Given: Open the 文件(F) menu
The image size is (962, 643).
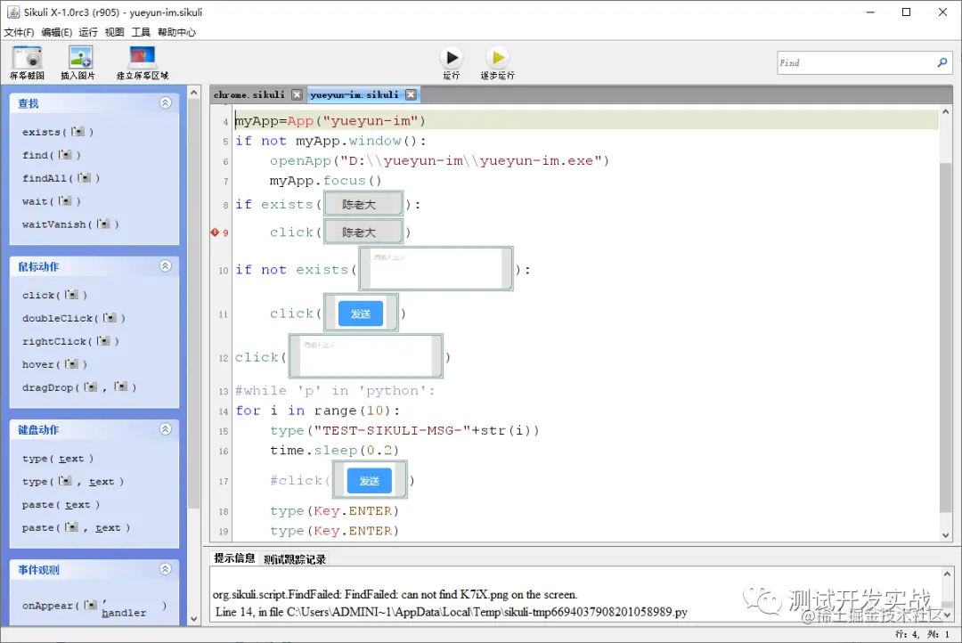Looking at the screenshot, I should click(x=19, y=32).
